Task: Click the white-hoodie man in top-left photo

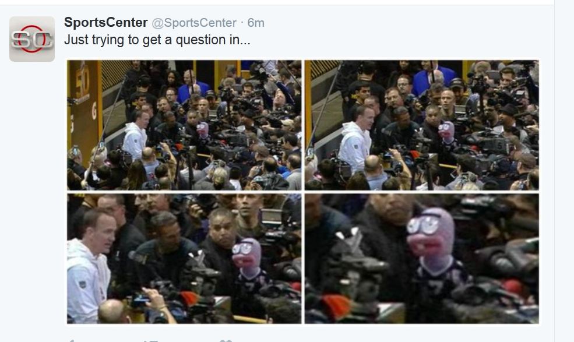Action: (136, 135)
